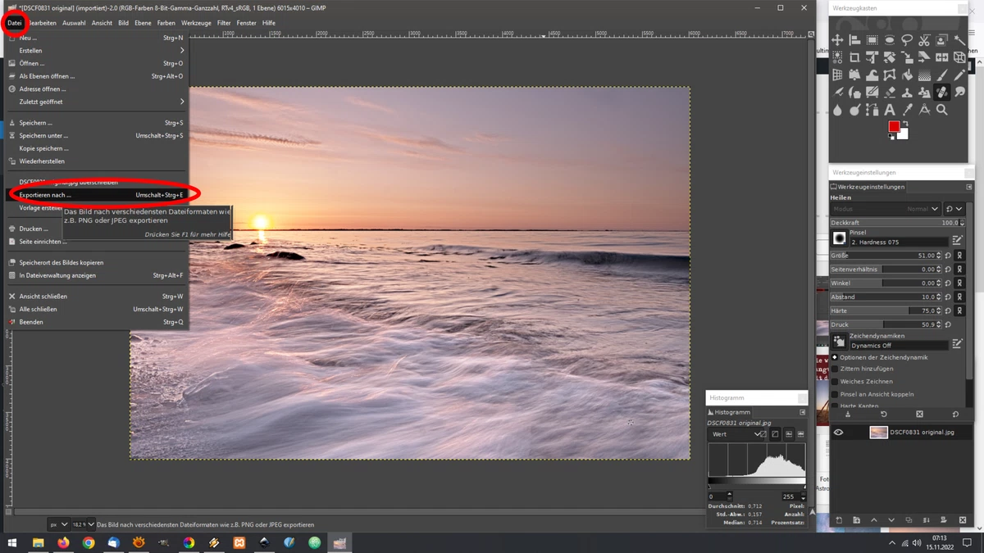Enable Pinsel an Ansicht koppeln checkbox
This screenshot has height=553, width=984.
tap(834, 394)
